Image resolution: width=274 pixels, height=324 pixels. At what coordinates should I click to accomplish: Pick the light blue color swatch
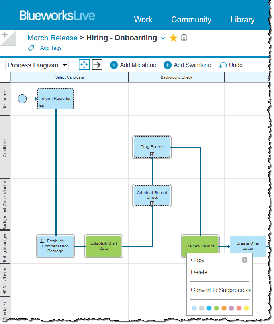coord(194,308)
